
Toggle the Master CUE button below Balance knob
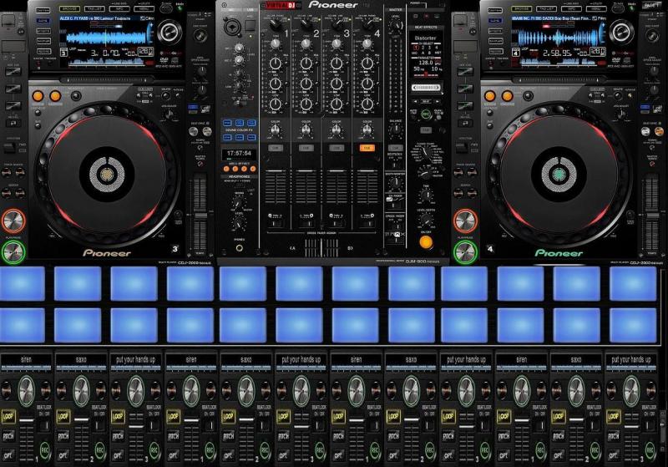pos(396,148)
